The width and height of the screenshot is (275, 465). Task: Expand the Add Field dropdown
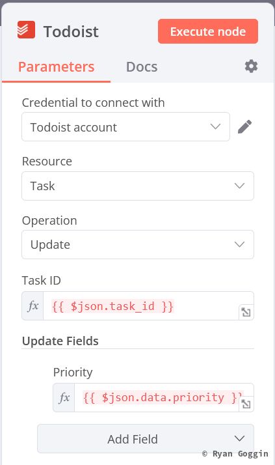click(146, 438)
